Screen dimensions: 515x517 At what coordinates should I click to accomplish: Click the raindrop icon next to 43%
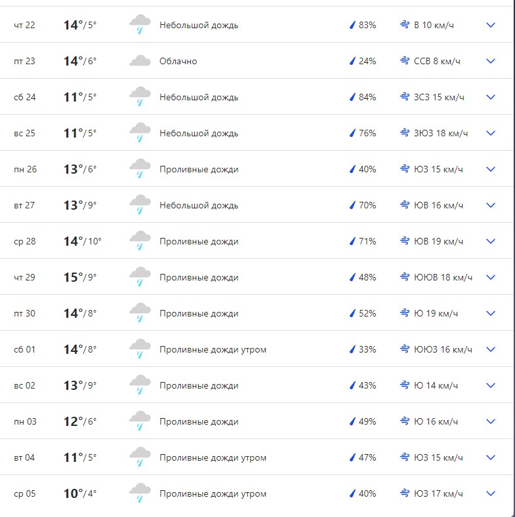tap(352, 385)
